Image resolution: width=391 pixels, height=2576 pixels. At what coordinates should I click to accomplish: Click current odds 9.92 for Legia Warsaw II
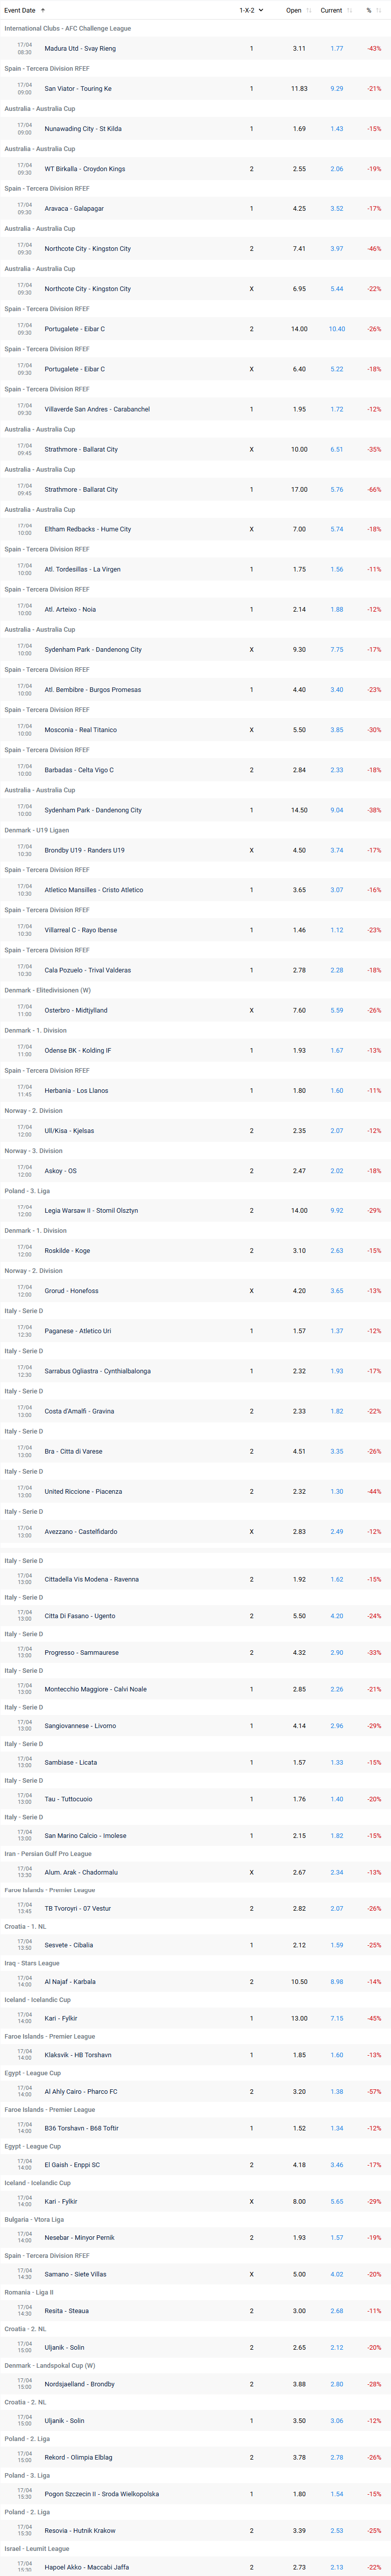coord(337,1211)
